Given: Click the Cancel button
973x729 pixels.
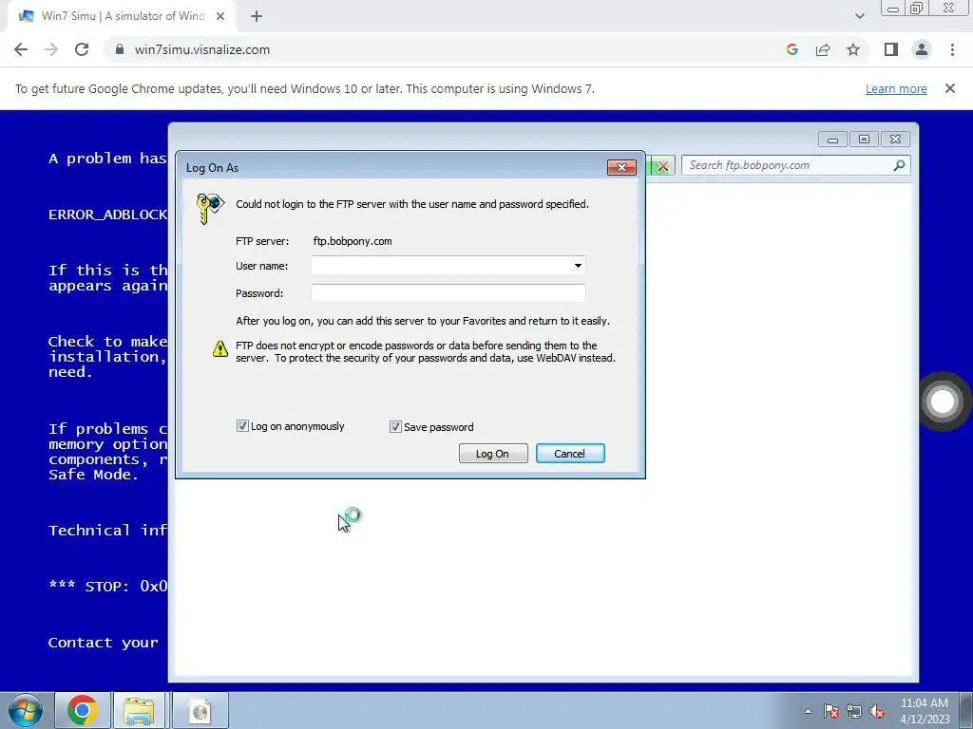Looking at the screenshot, I should point(570,453).
